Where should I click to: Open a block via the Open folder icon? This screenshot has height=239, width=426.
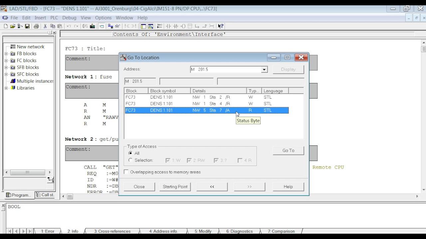13,26
